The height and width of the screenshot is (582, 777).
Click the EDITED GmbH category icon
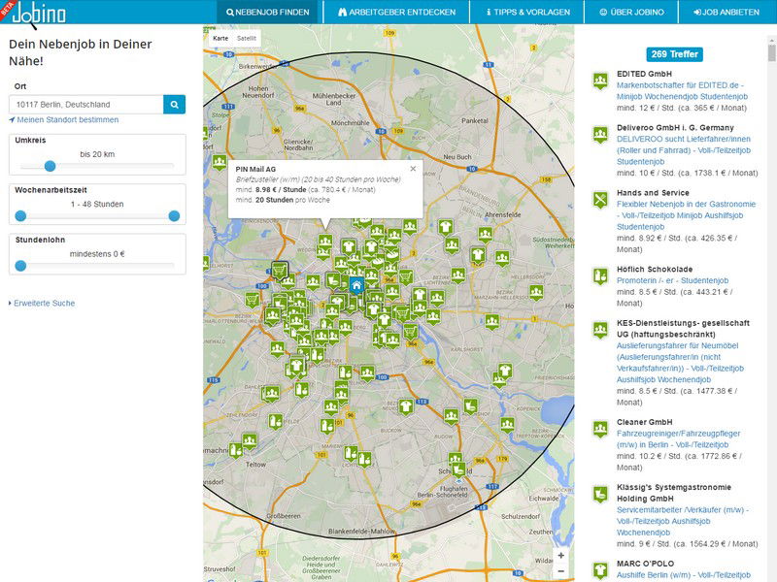tap(600, 81)
